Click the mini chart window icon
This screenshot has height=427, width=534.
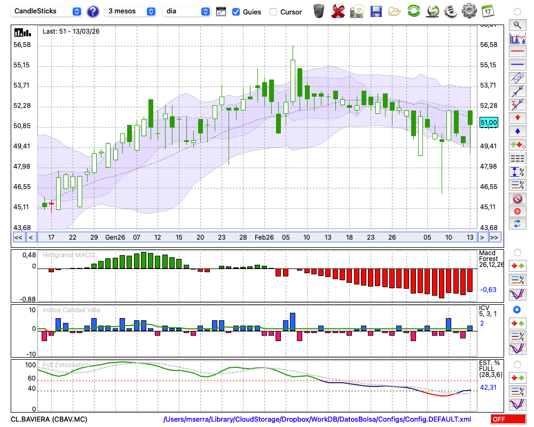pyautogui.click(x=221, y=12)
